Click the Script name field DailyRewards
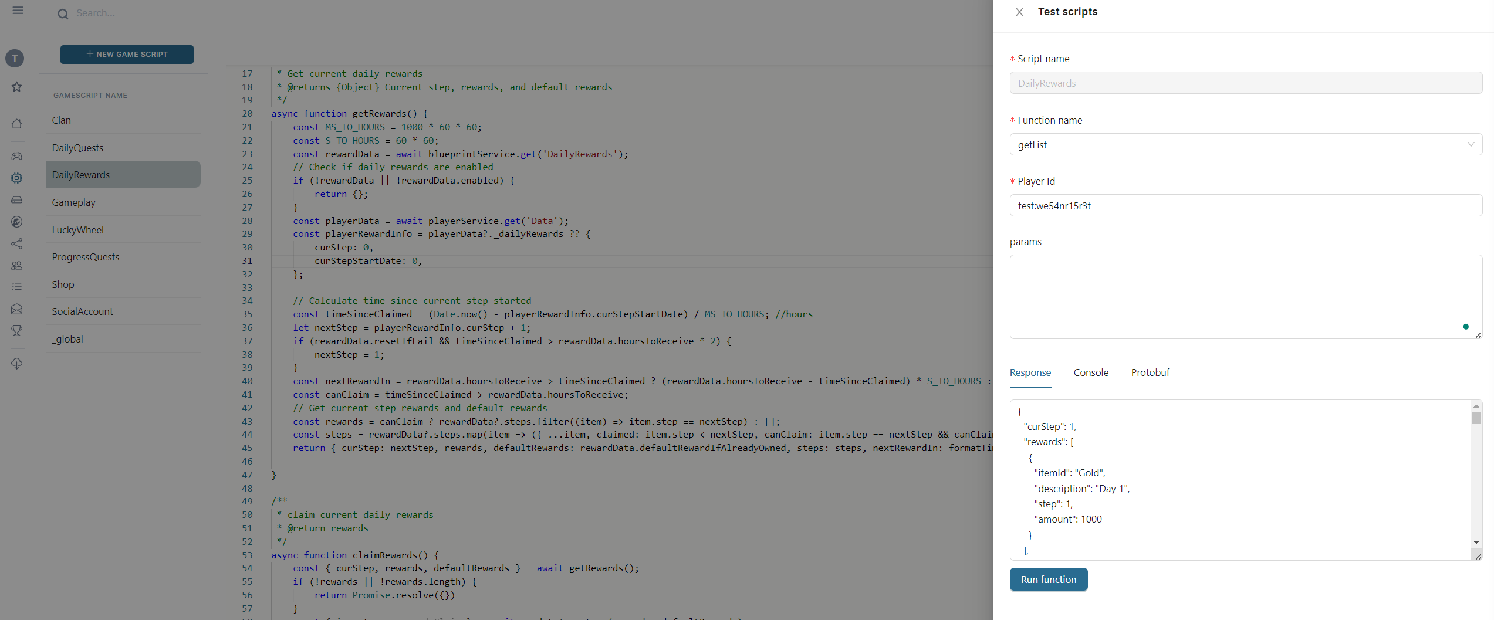This screenshot has height=620, width=1494. 1245,83
